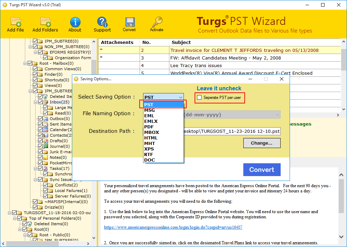Toggle the Seperate PST per user checkbox
This screenshot has width=347, height=247.
199,98
